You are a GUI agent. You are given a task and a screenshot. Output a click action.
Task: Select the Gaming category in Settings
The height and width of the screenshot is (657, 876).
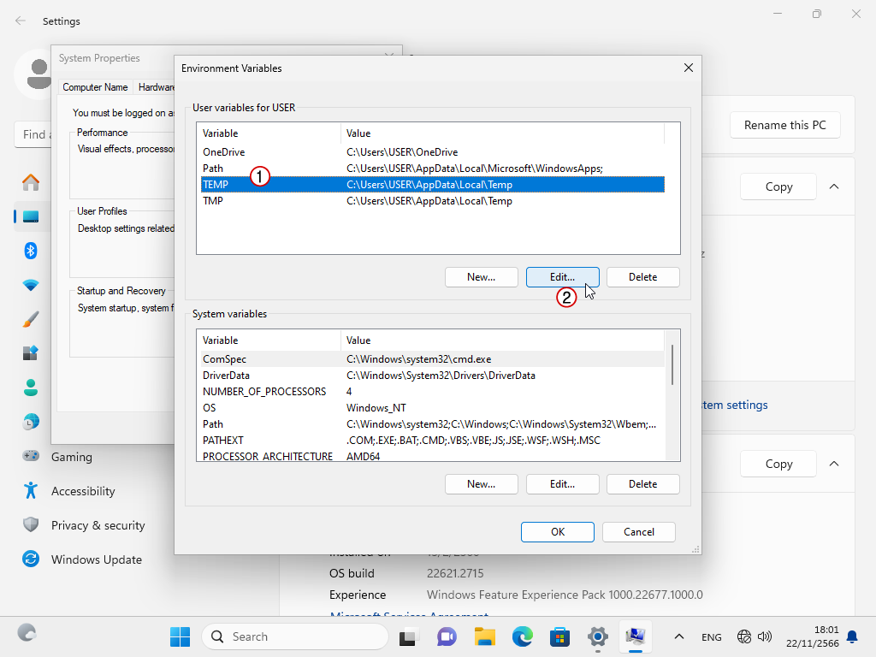[x=71, y=457]
